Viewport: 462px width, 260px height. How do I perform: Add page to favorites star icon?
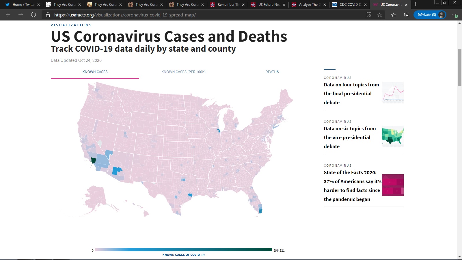tap(379, 15)
